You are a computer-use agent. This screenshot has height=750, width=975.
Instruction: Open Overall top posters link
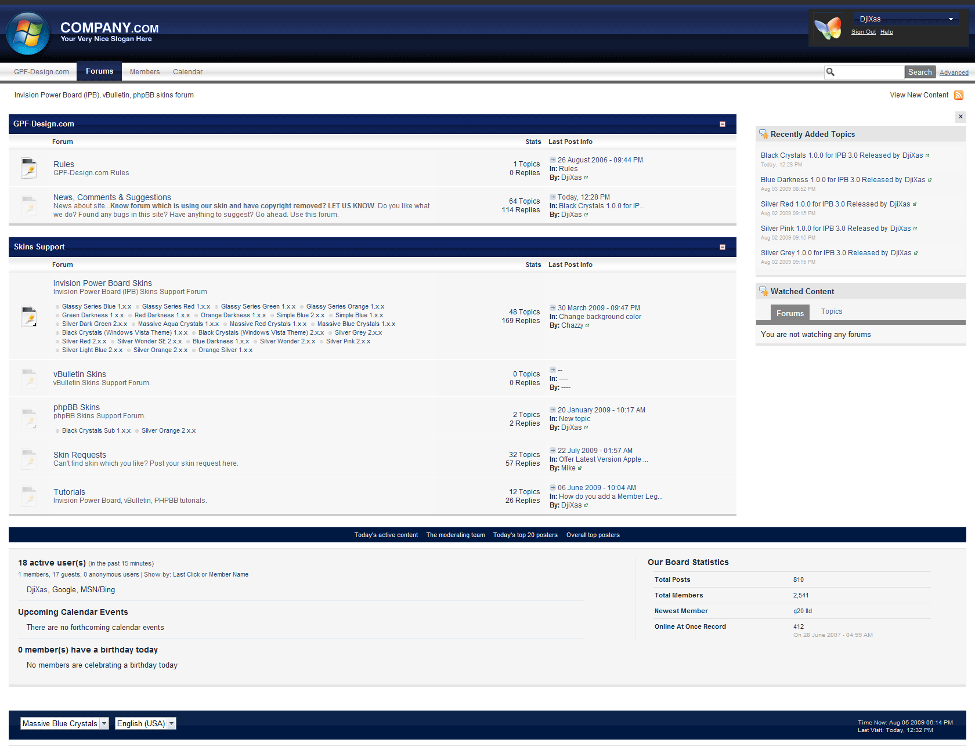pyautogui.click(x=593, y=535)
